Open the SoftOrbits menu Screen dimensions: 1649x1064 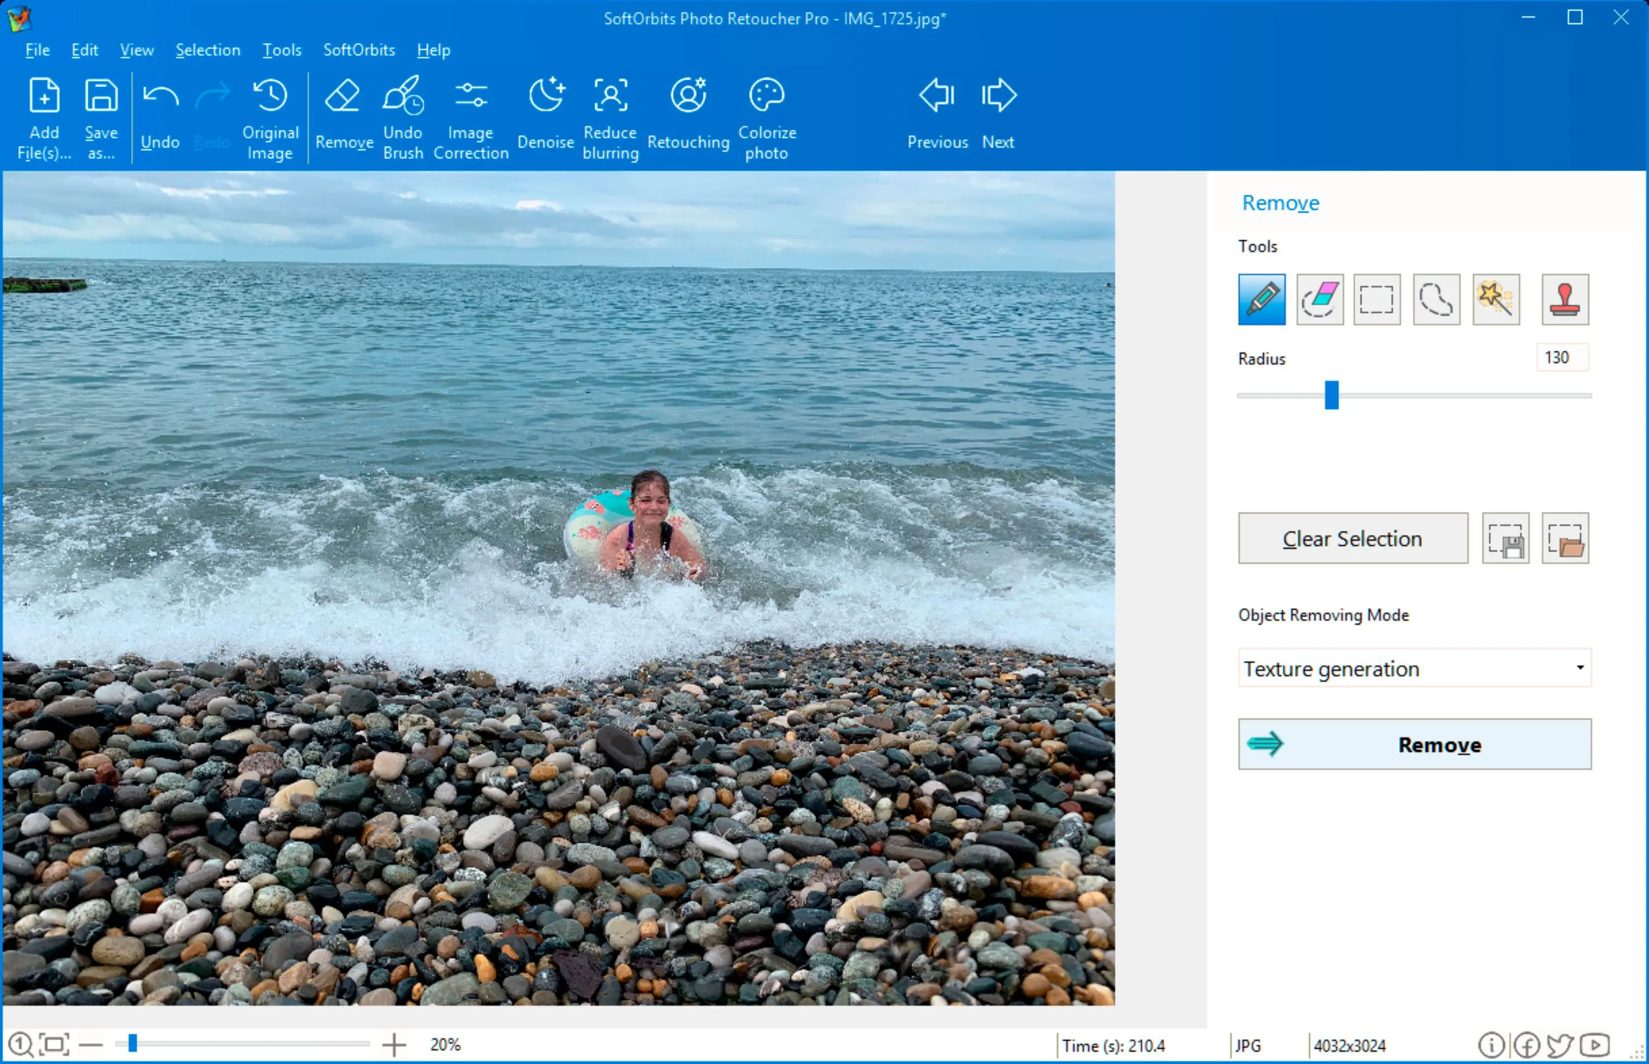pyautogui.click(x=358, y=48)
